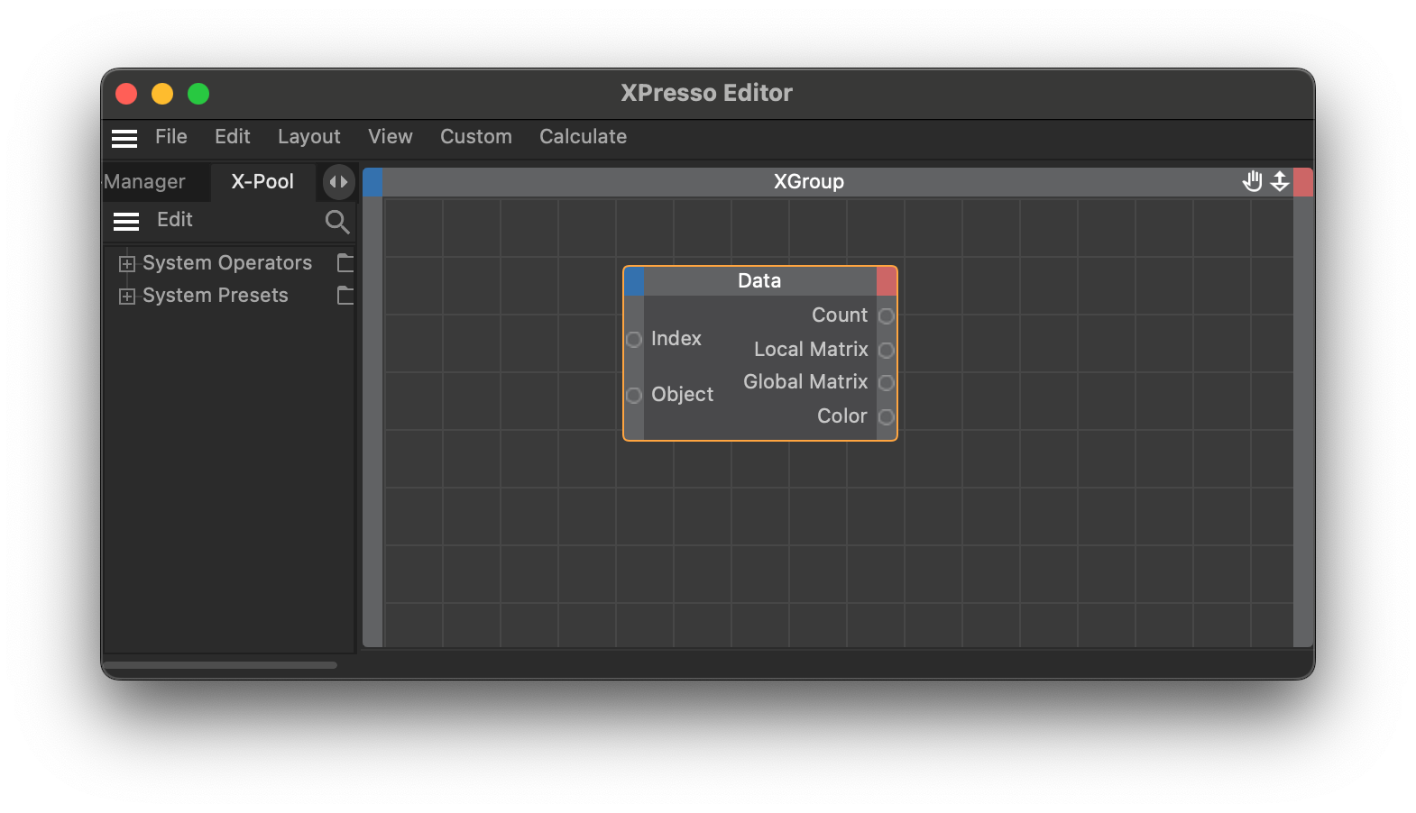Screen dimensions: 1416x813
Task: Close the XPresso Editor window
Action: tap(126, 94)
